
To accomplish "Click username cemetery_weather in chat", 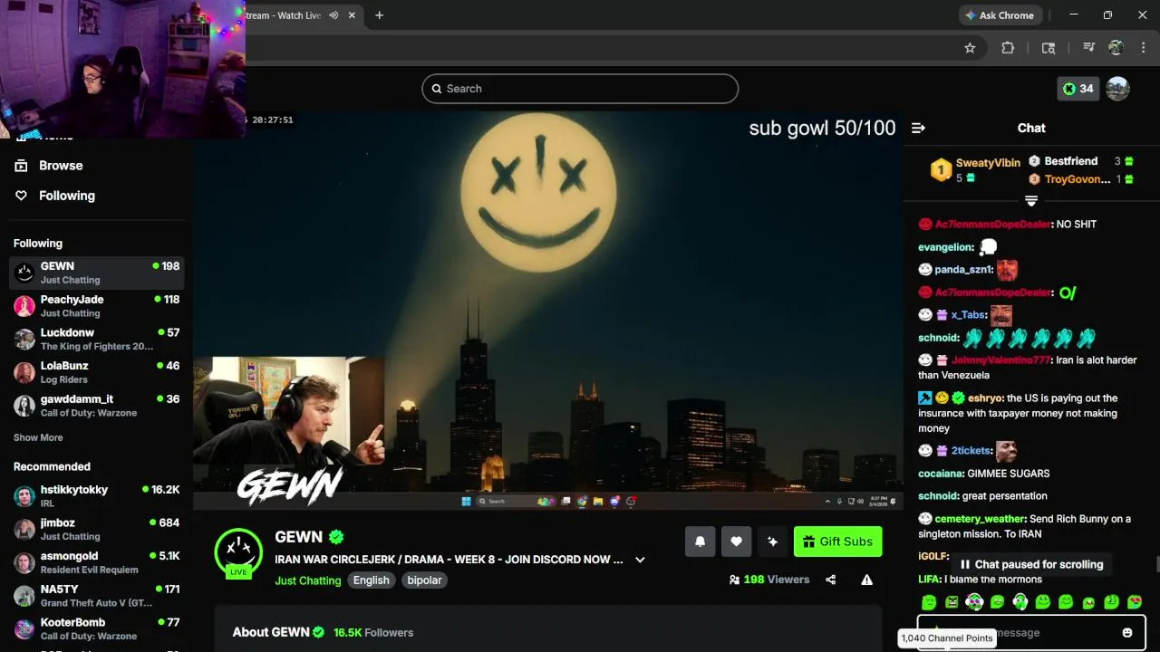I will tap(981, 519).
